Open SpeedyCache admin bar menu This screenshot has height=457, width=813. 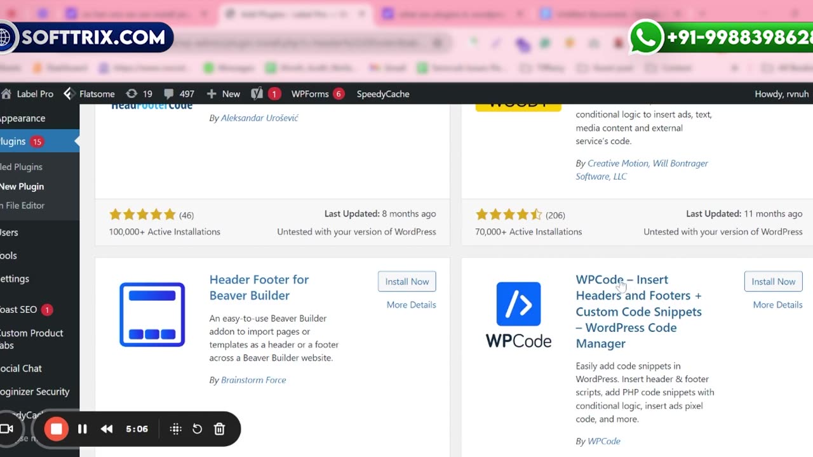[383, 94]
